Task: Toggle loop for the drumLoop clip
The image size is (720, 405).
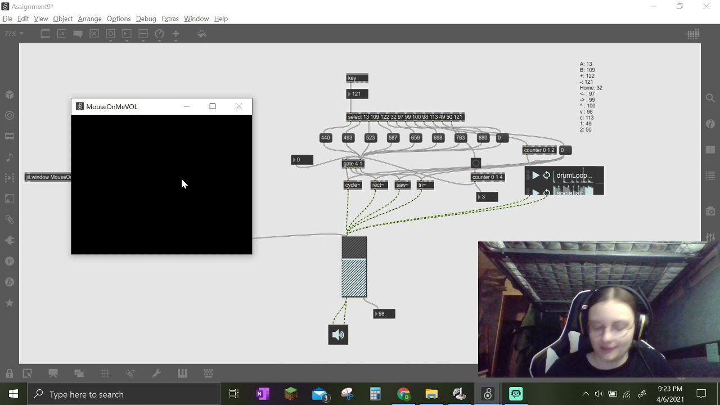Action: click(546, 175)
